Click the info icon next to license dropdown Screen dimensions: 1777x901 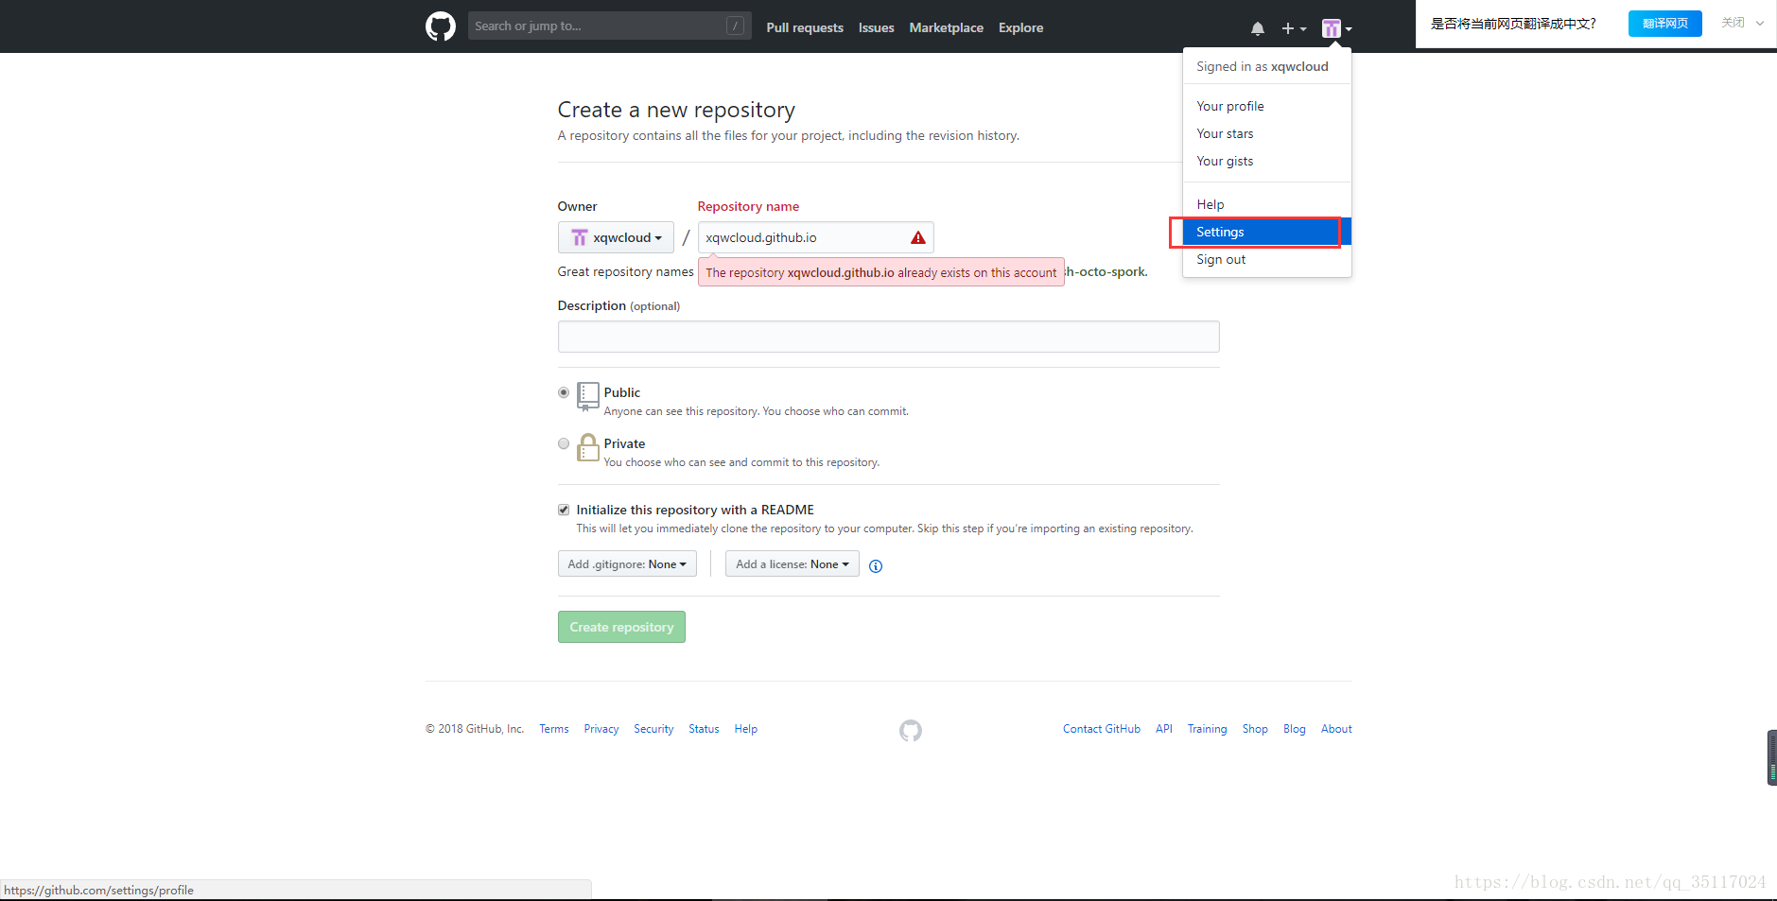click(x=876, y=566)
